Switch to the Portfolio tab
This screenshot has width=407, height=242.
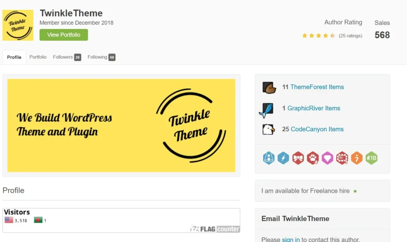(x=38, y=57)
